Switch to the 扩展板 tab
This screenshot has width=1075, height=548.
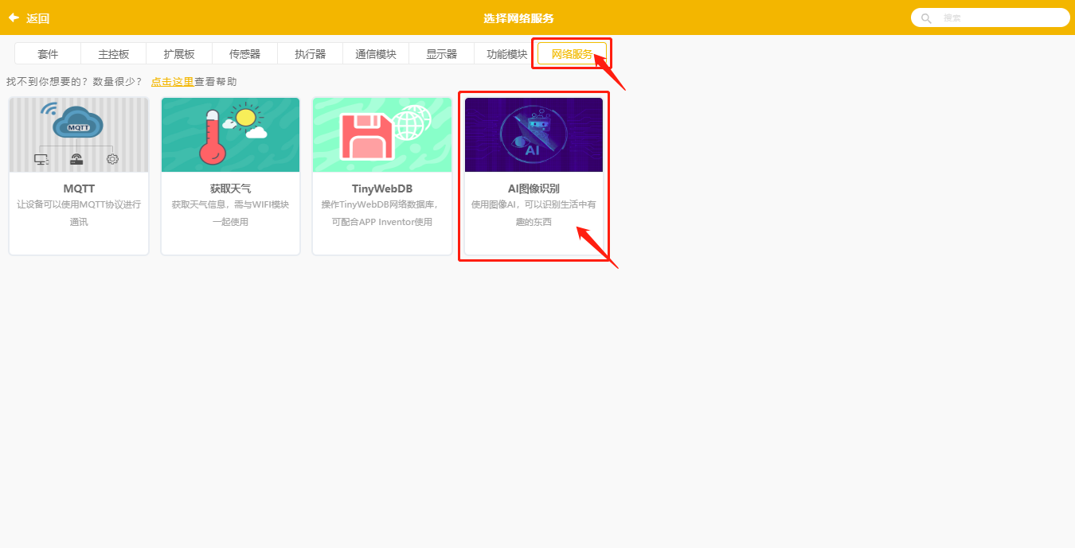[179, 54]
